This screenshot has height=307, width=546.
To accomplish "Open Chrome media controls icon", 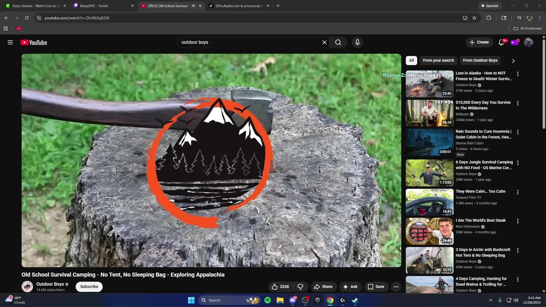I will click(x=519, y=18).
